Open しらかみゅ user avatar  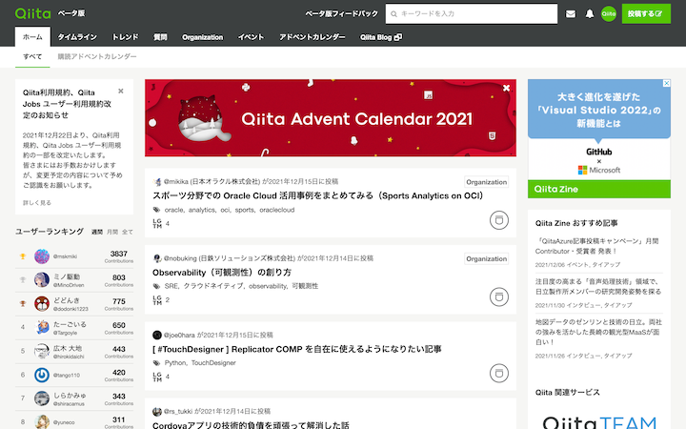42,398
